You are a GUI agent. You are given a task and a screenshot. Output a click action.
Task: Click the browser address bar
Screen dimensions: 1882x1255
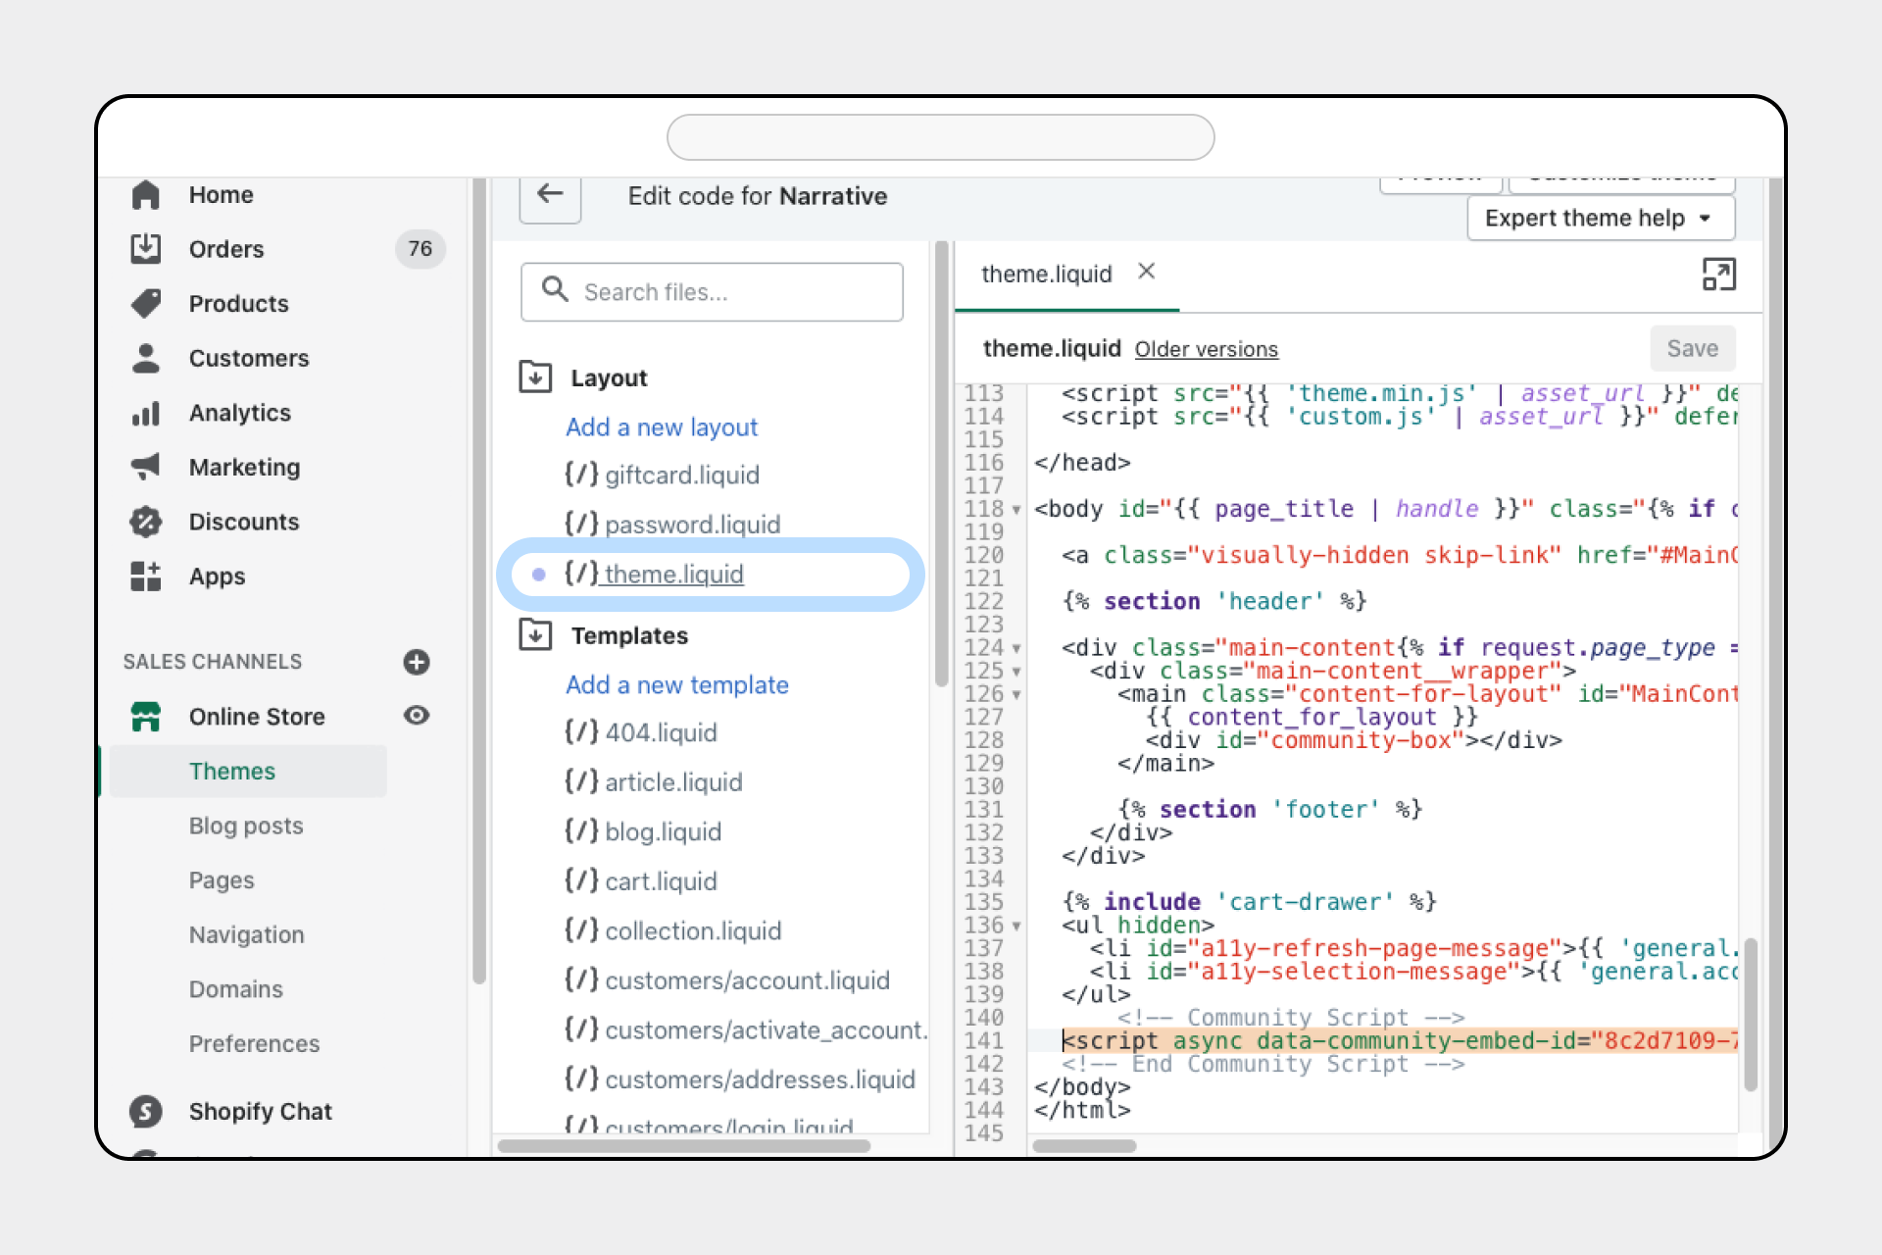click(941, 137)
